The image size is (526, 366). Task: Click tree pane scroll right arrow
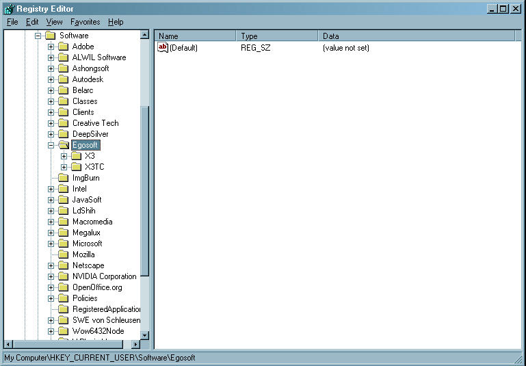coord(135,344)
